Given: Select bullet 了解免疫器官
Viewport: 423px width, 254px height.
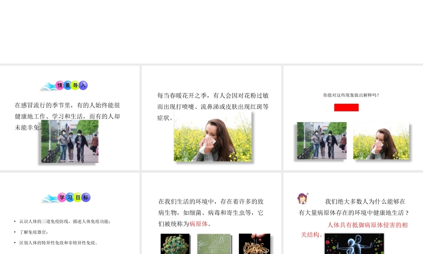Looking at the screenshot, I should pyautogui.click(x=33, y=232).
